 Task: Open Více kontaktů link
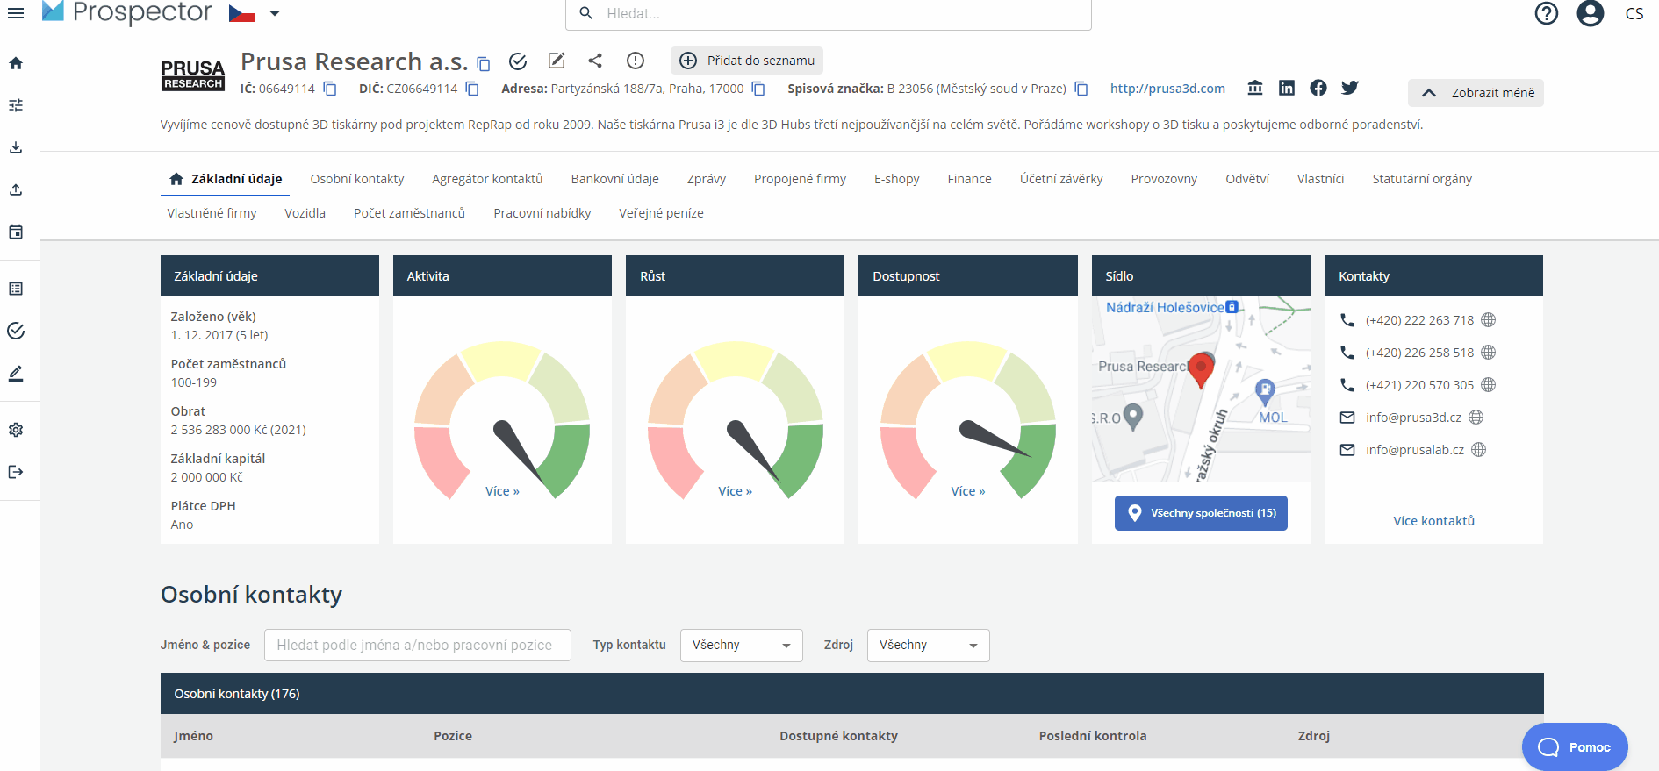pos(1433,521)
